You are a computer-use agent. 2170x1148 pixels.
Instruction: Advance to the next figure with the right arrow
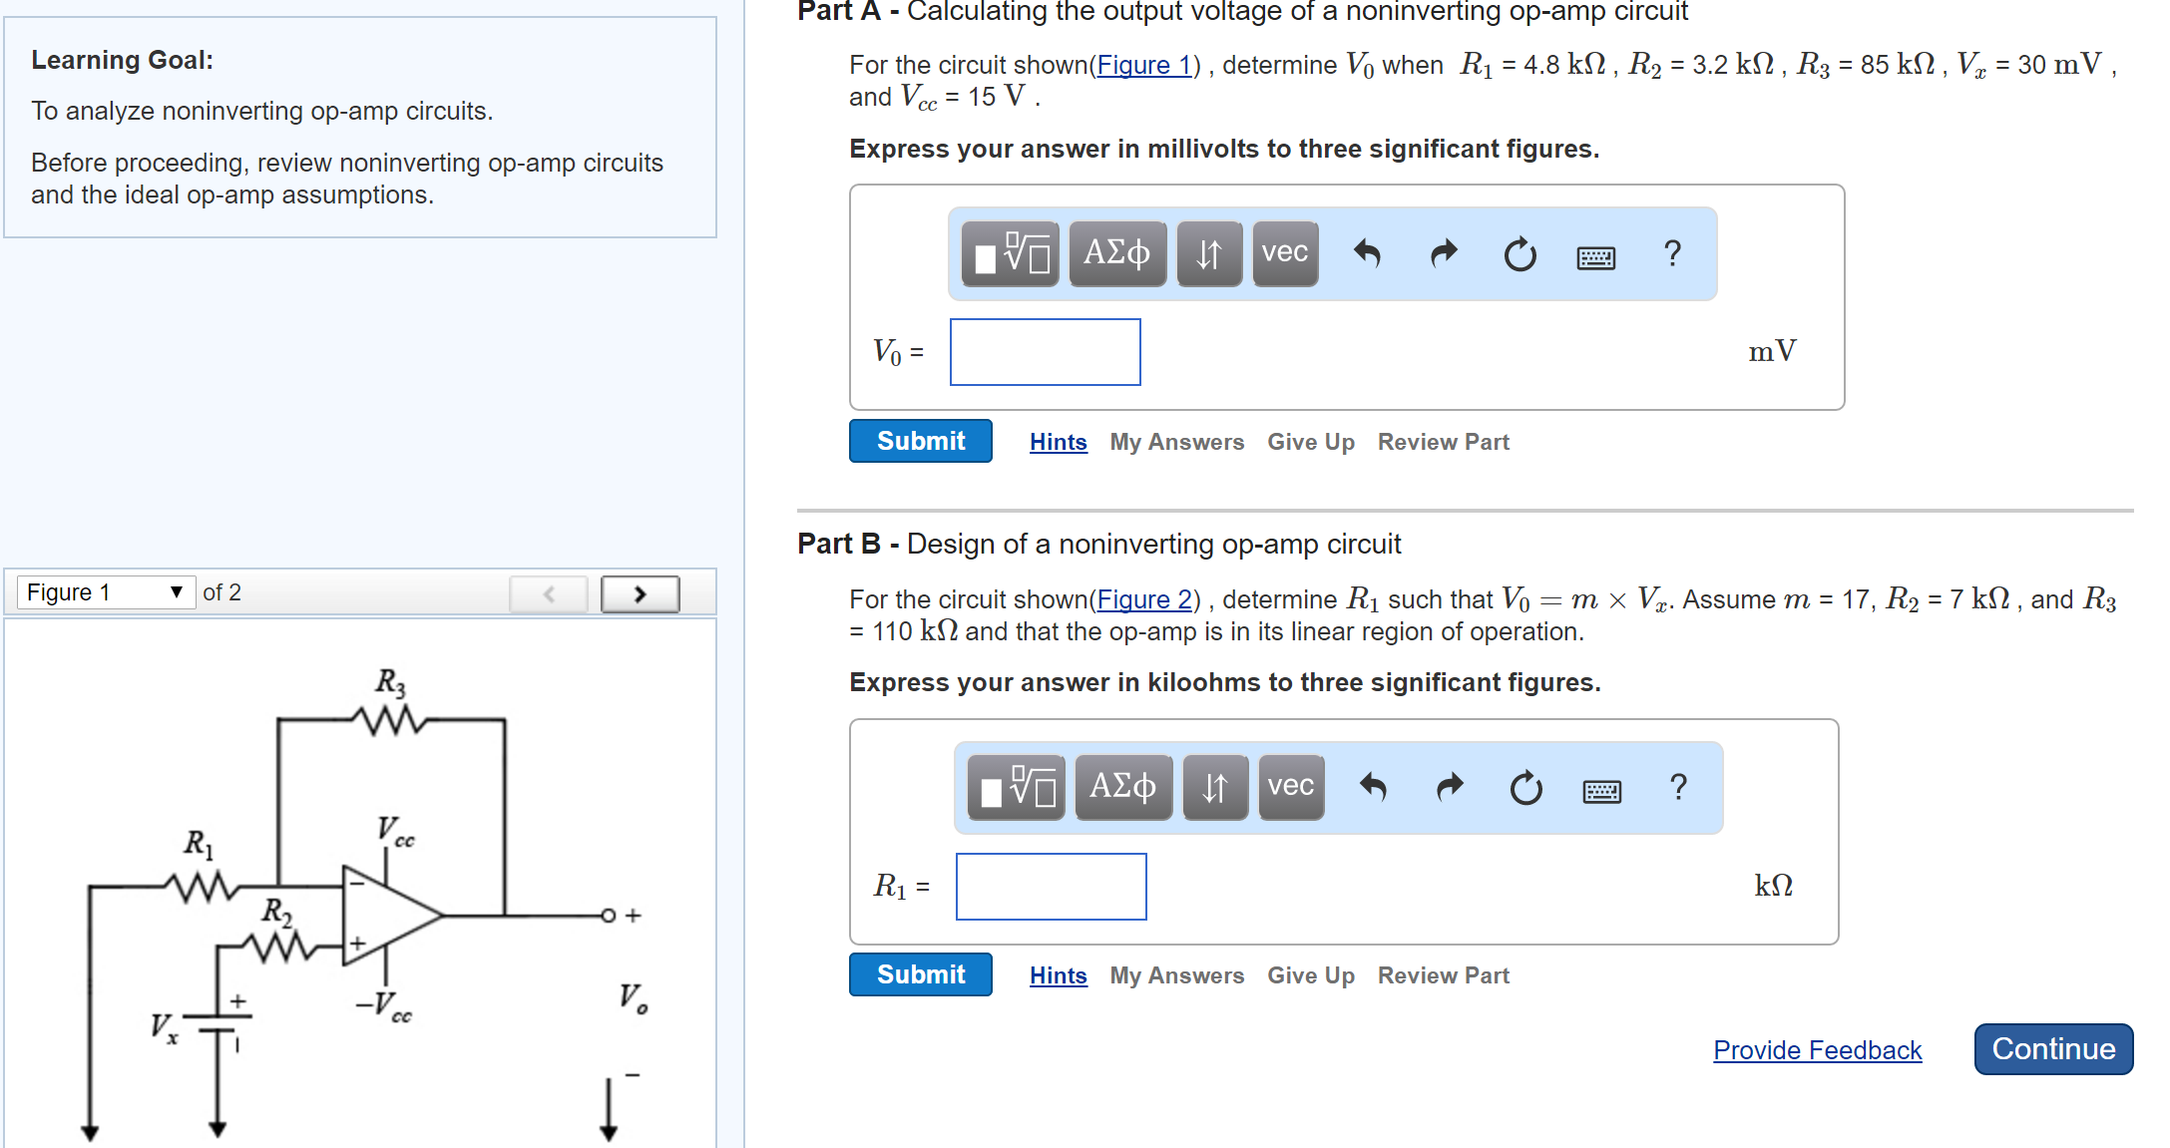tap(640, 592)
